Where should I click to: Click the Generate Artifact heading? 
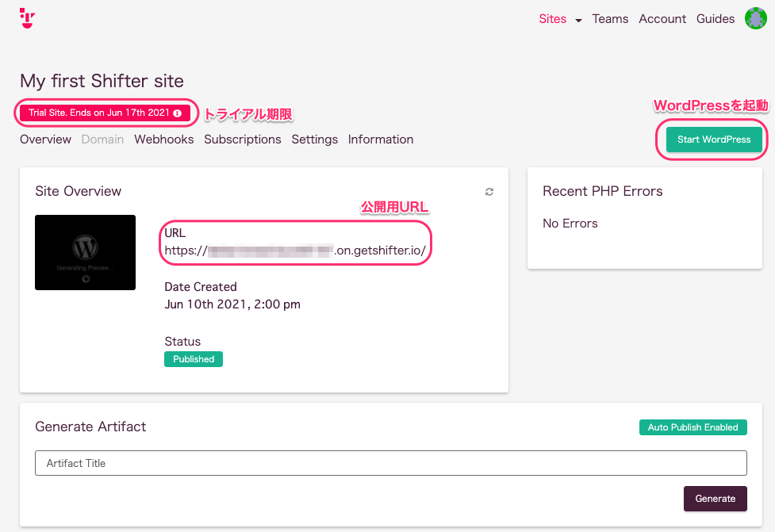[x=90, y=427]
